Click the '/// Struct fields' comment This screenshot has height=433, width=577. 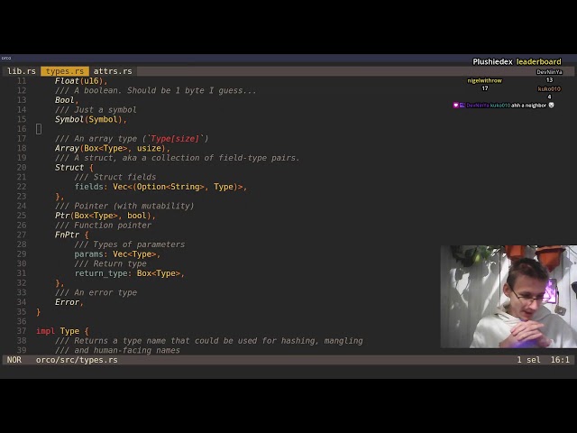[x=115, y=177]
